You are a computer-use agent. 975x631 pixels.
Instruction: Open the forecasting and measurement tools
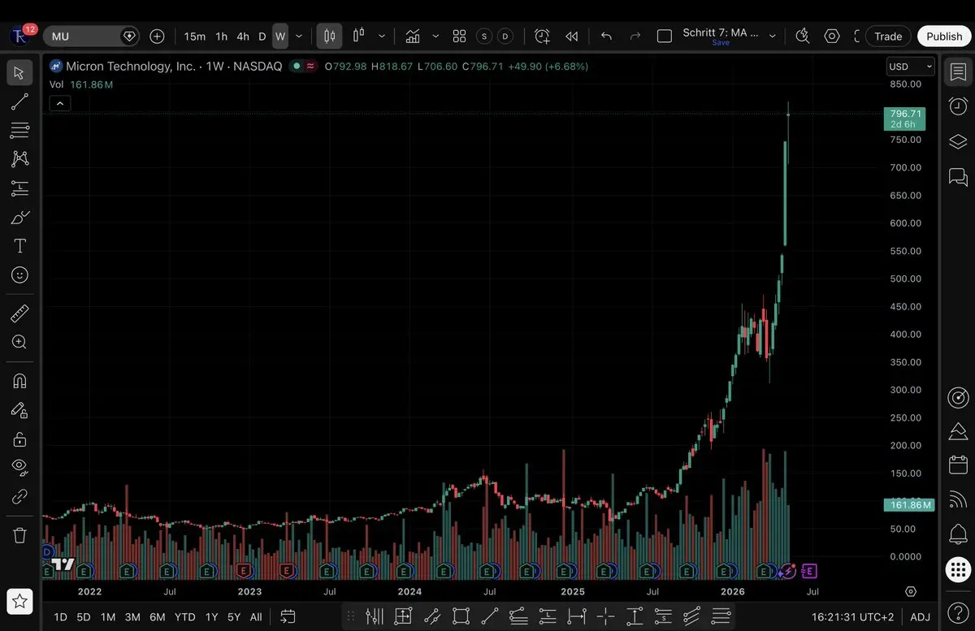click(19, 188)
